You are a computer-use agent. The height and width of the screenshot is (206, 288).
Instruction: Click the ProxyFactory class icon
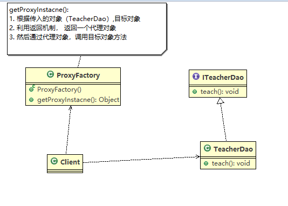(50, 74)
